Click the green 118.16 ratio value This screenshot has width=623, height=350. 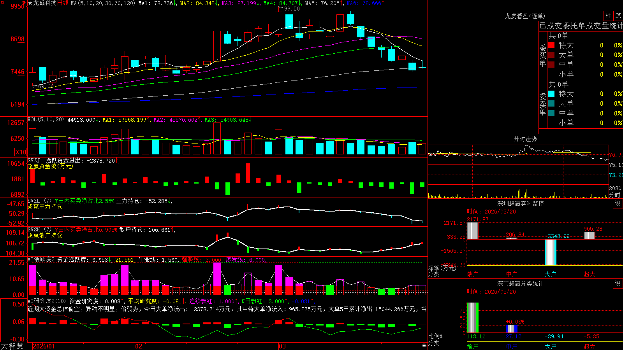coord(476,336)
